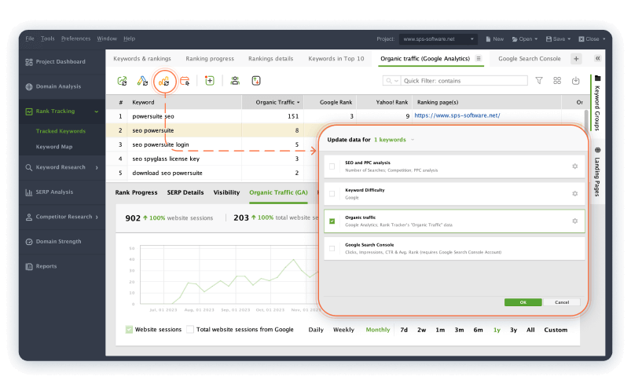Click the Domain Analysis globe icon
Image resolution: width=631 pixels, height=391 pixels.
[29, 87]
